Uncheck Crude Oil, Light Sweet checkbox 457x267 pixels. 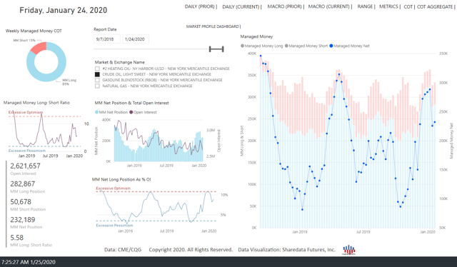(97, 74)
